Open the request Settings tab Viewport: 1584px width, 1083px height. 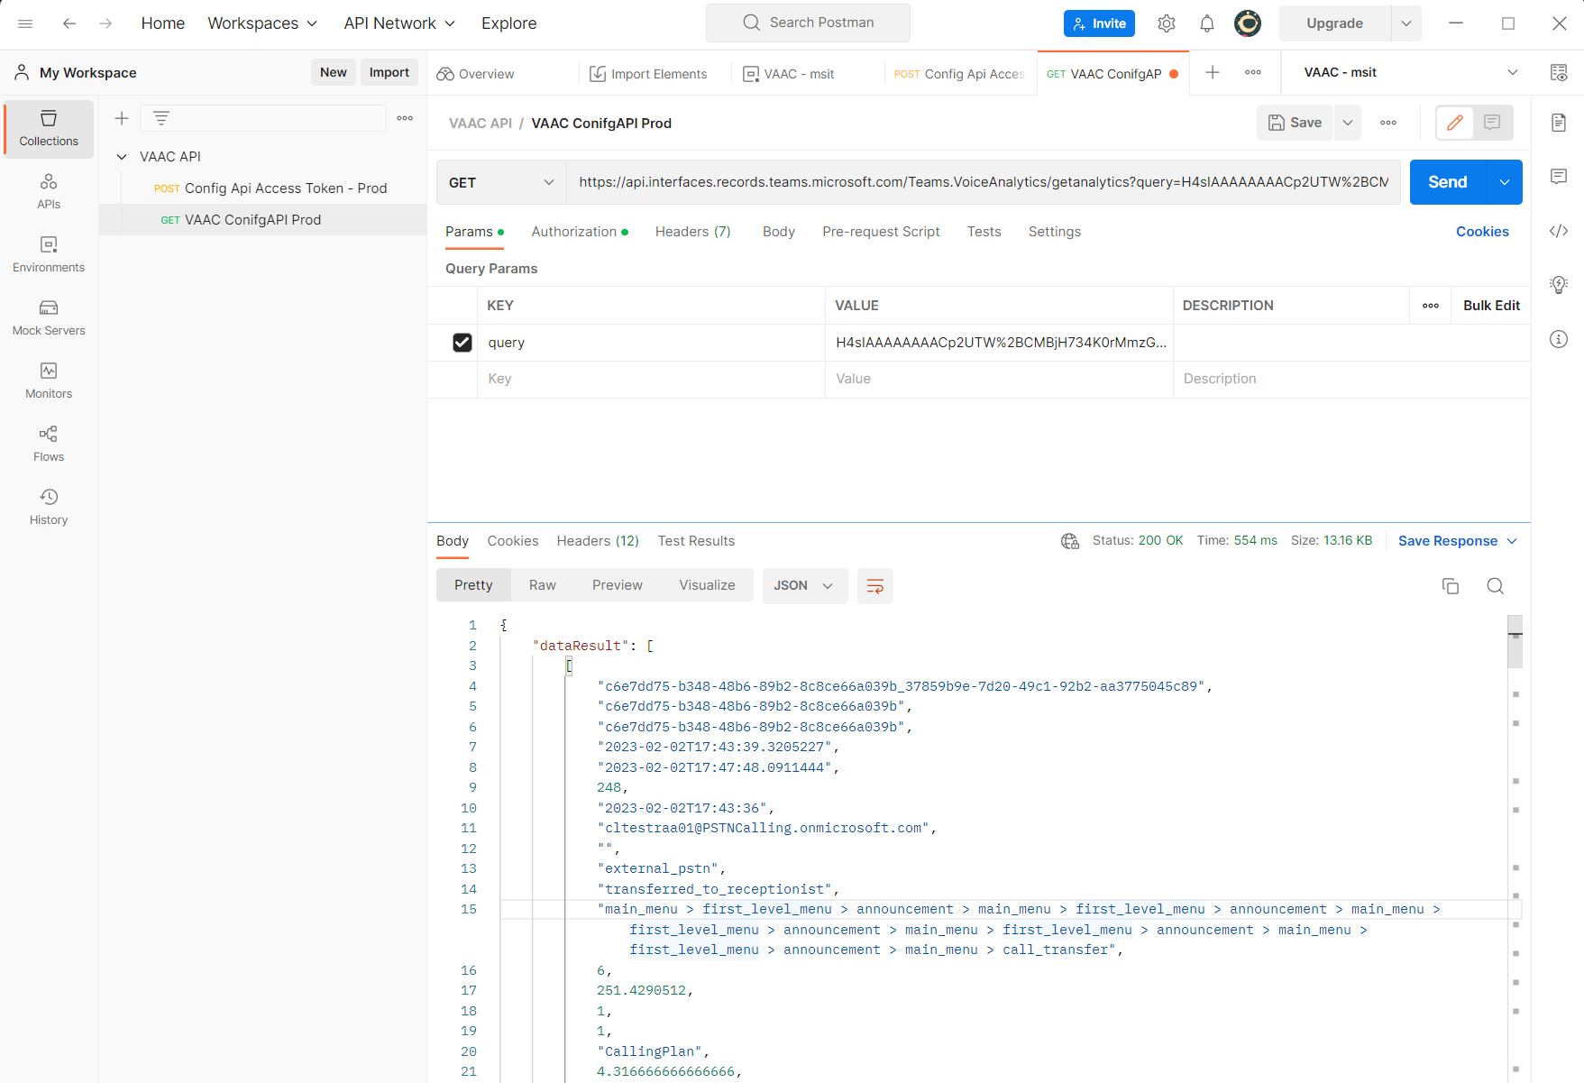pyautogui.click(x=1055, y=232)
